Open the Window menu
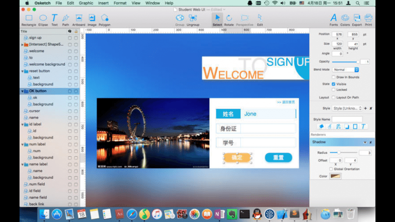 [x=153, y=3]
